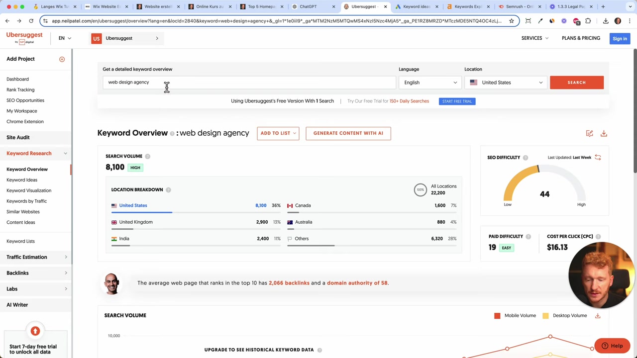Open the Help chat button
The height and width of the screenshot is (358, 637).
612,346
